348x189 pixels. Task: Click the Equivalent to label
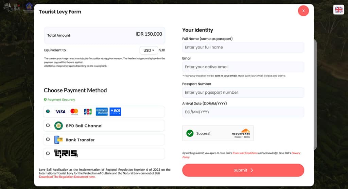click(x=55, y=50)
